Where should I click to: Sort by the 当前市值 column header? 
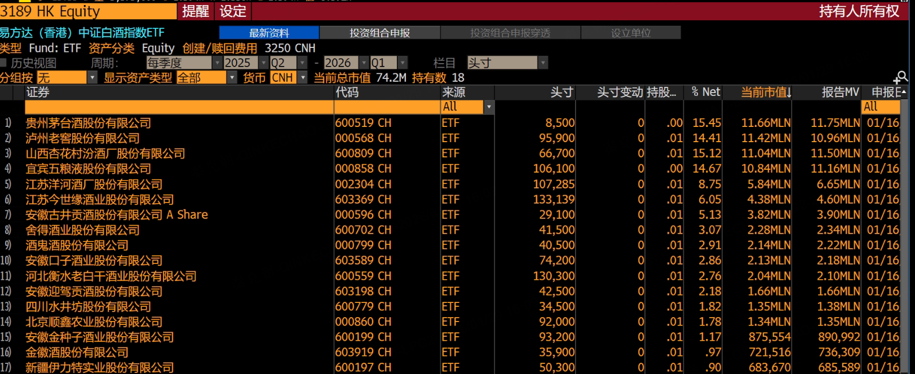pos(766,92)
